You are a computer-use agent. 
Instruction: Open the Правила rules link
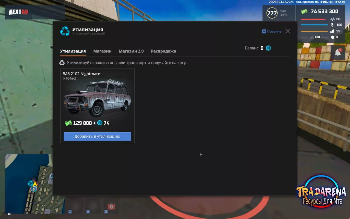272,31
